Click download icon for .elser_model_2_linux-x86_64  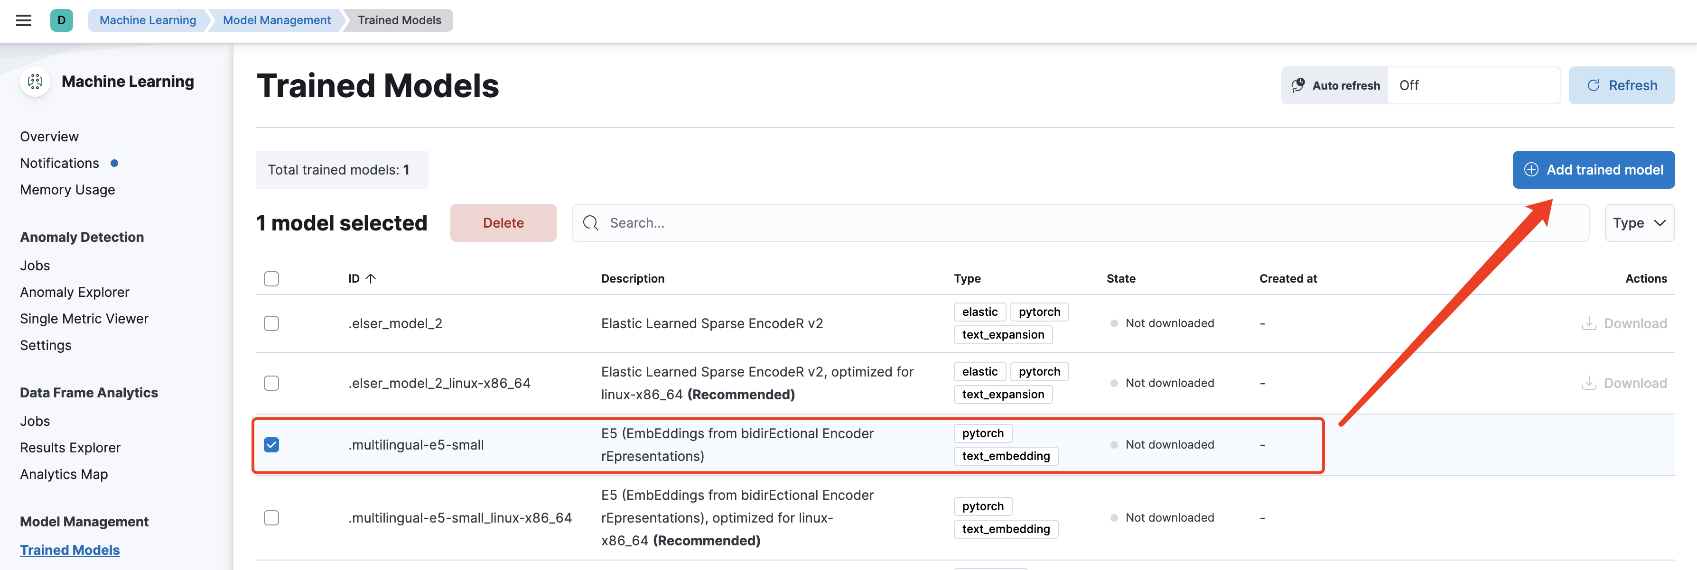(x=1589, y=383)
